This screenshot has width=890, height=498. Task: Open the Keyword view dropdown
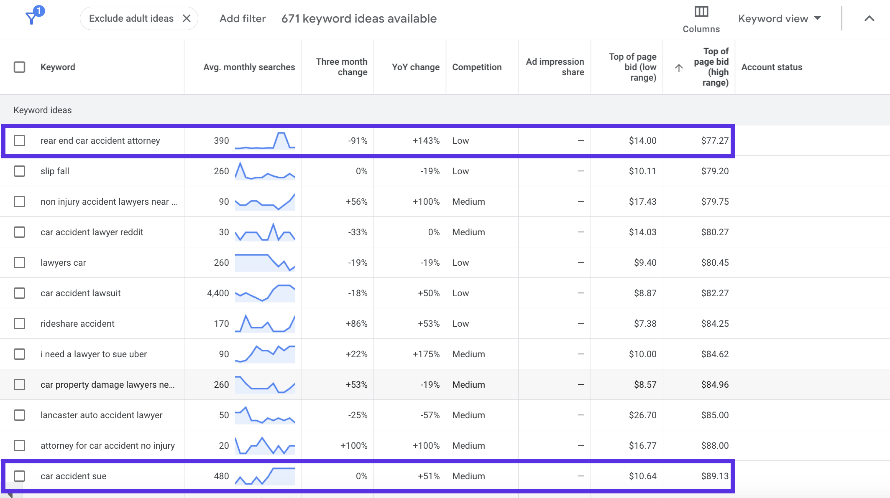point(780,18)
